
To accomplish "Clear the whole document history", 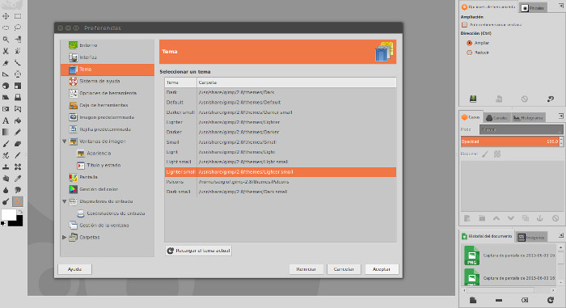I will coord(525,300).
